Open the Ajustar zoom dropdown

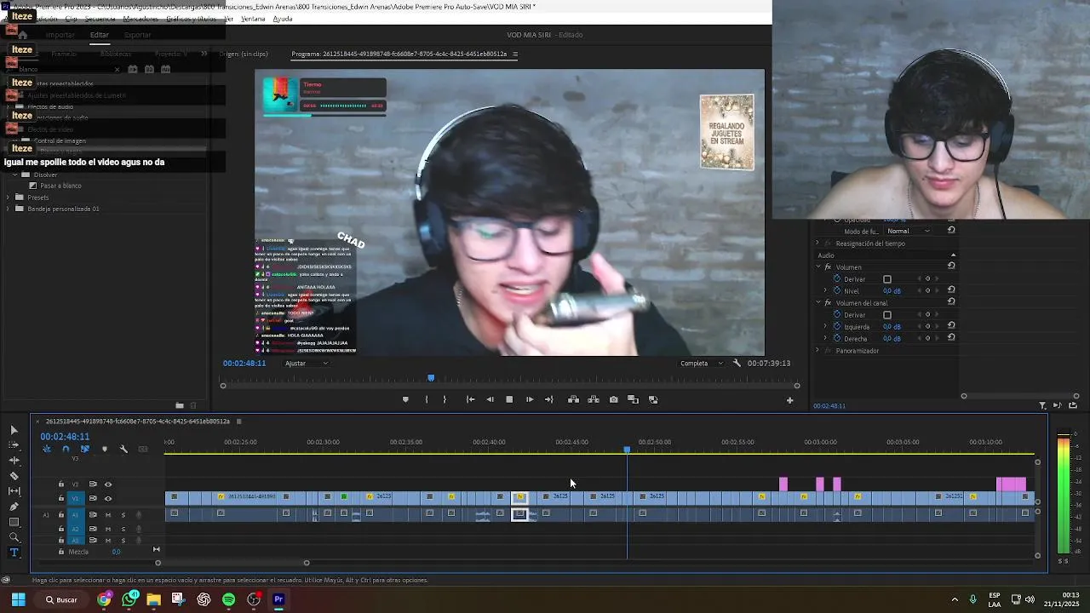point(307,364)
